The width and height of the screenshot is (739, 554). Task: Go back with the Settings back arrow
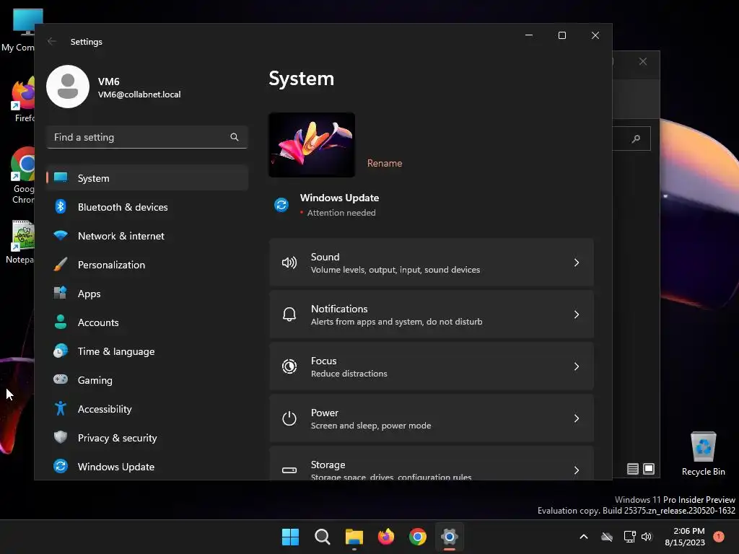(52, 41)
